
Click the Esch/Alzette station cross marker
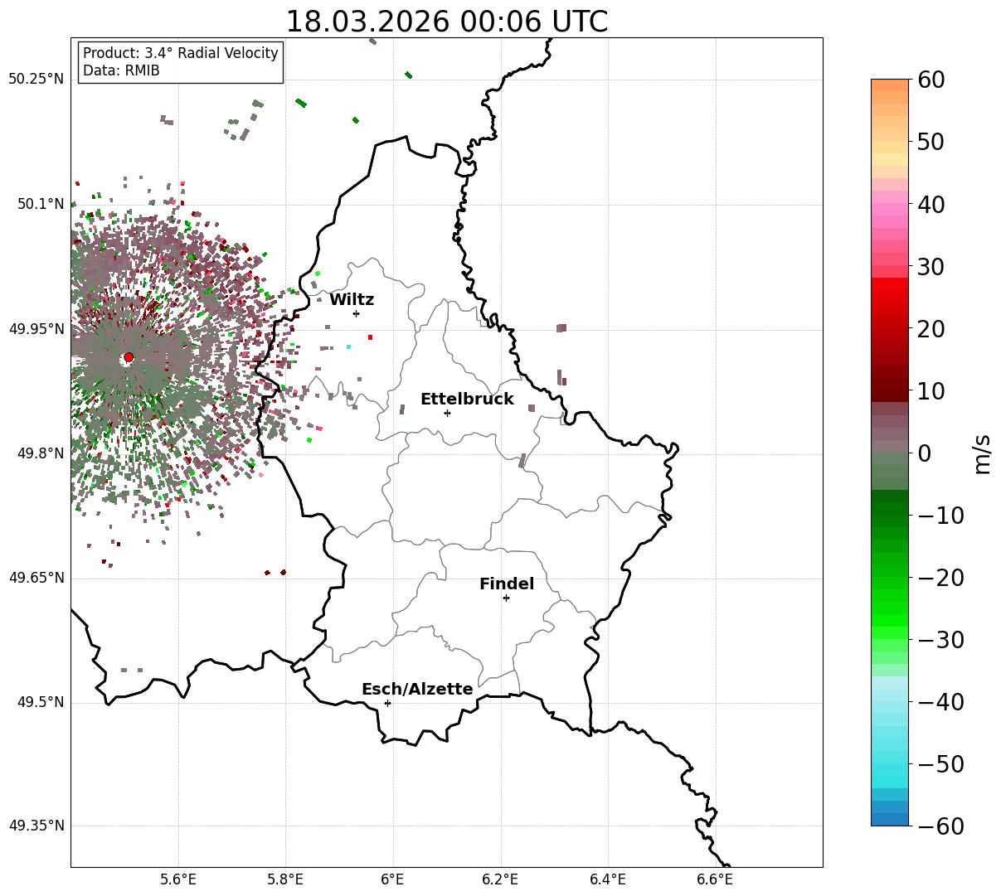(x=387, y=703)
